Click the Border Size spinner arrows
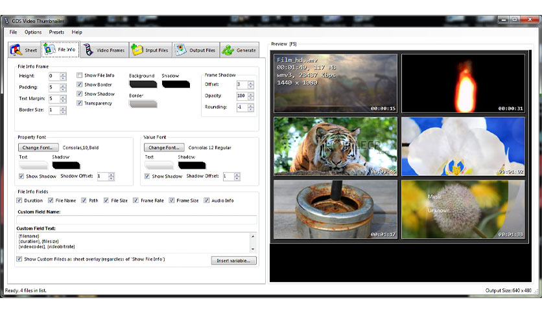The height and width of the screenshot is (313, 542). tap(63, 111)
